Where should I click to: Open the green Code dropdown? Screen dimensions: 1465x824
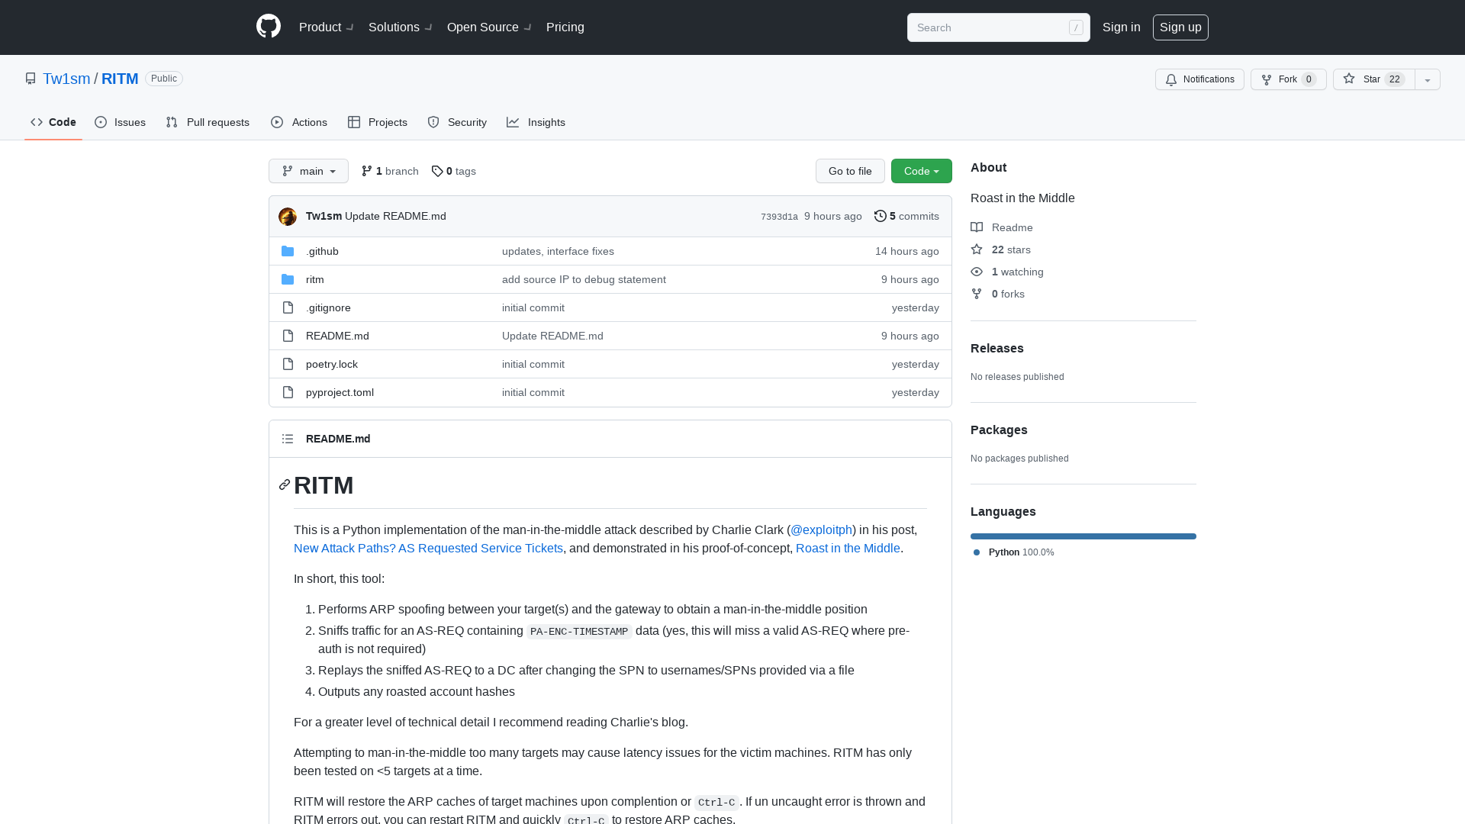coord(921,171)
